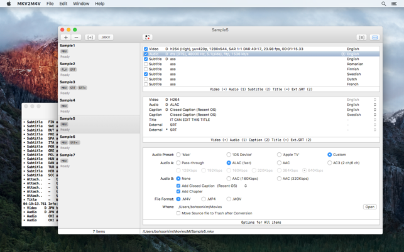Open the MKV2M4V application menu
The height and width of the screenshot is (252, 404).
point(29,4)
